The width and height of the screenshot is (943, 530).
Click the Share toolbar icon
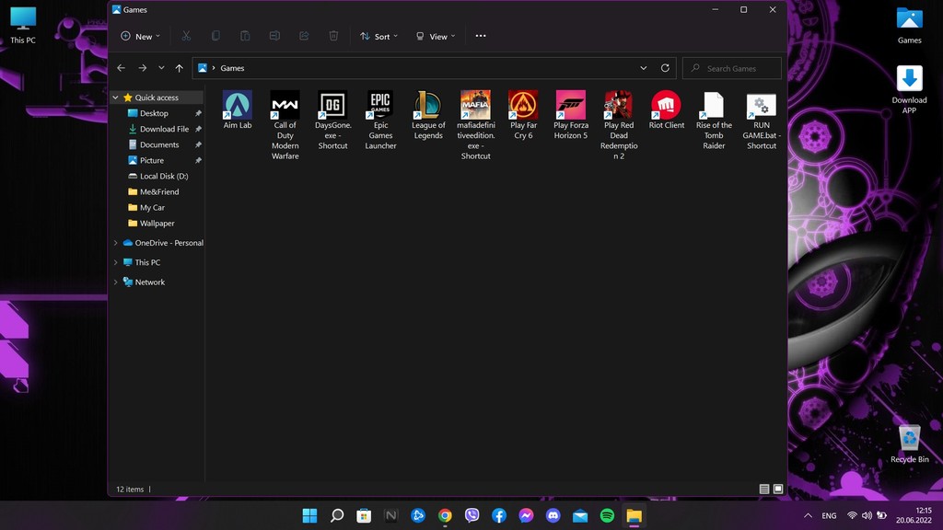coord(304,36)
